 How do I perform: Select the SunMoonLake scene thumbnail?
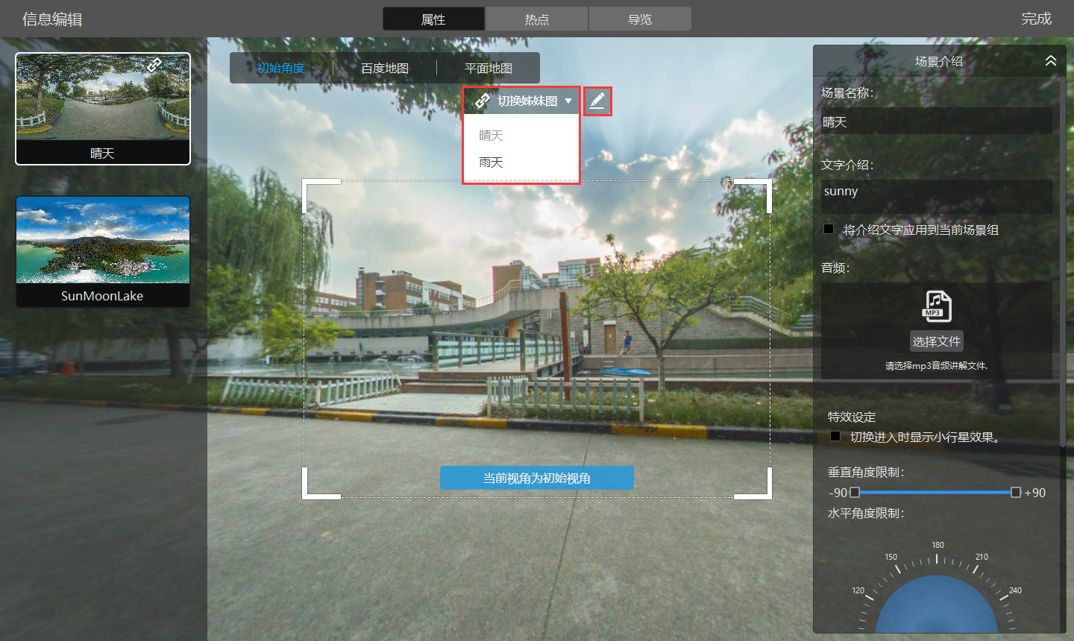103,251
